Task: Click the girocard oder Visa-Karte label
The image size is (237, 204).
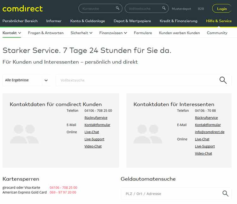Action: pos(21,188)
